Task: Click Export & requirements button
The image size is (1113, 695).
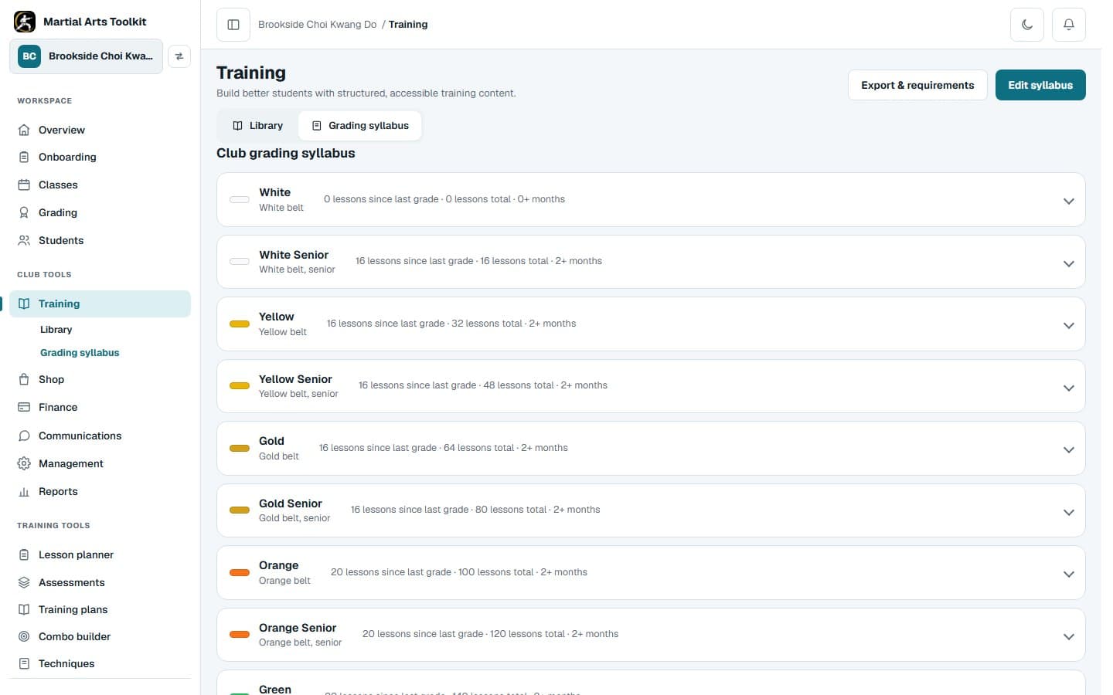Action: (x=917, y=85)
